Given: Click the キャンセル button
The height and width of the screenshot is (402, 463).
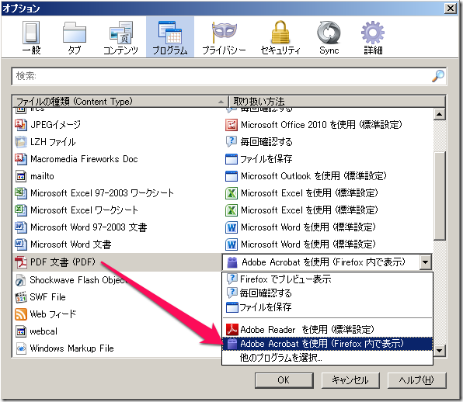Looking at the screenshot, I should pyautogui.click(x=350, y=380).
